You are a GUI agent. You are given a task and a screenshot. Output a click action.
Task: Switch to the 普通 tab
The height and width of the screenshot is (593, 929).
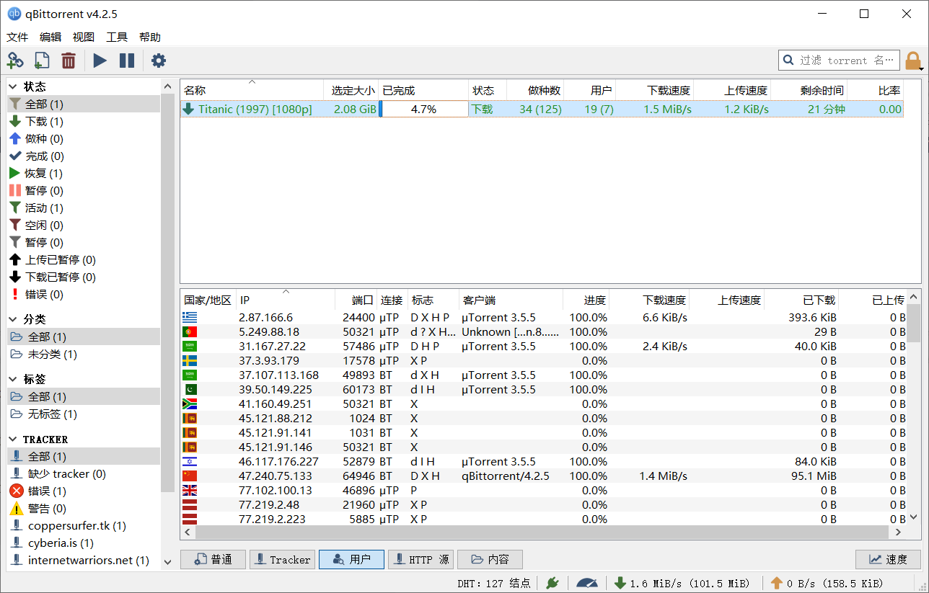[x=212, y=560]
